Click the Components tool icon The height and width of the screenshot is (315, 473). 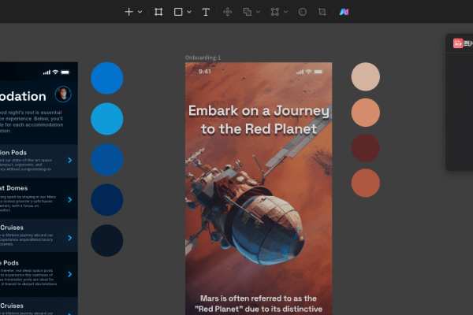pyautogui.click(x=228, y=12)
